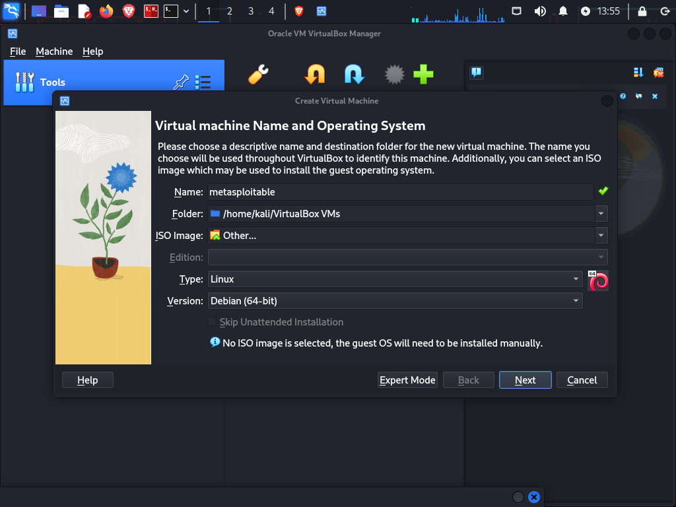The height and width of the screenshot is (507, 676).
Task: Open the Preferences wrench icon in toolbar
Action: pyautogui.click(x=259, y=74)
